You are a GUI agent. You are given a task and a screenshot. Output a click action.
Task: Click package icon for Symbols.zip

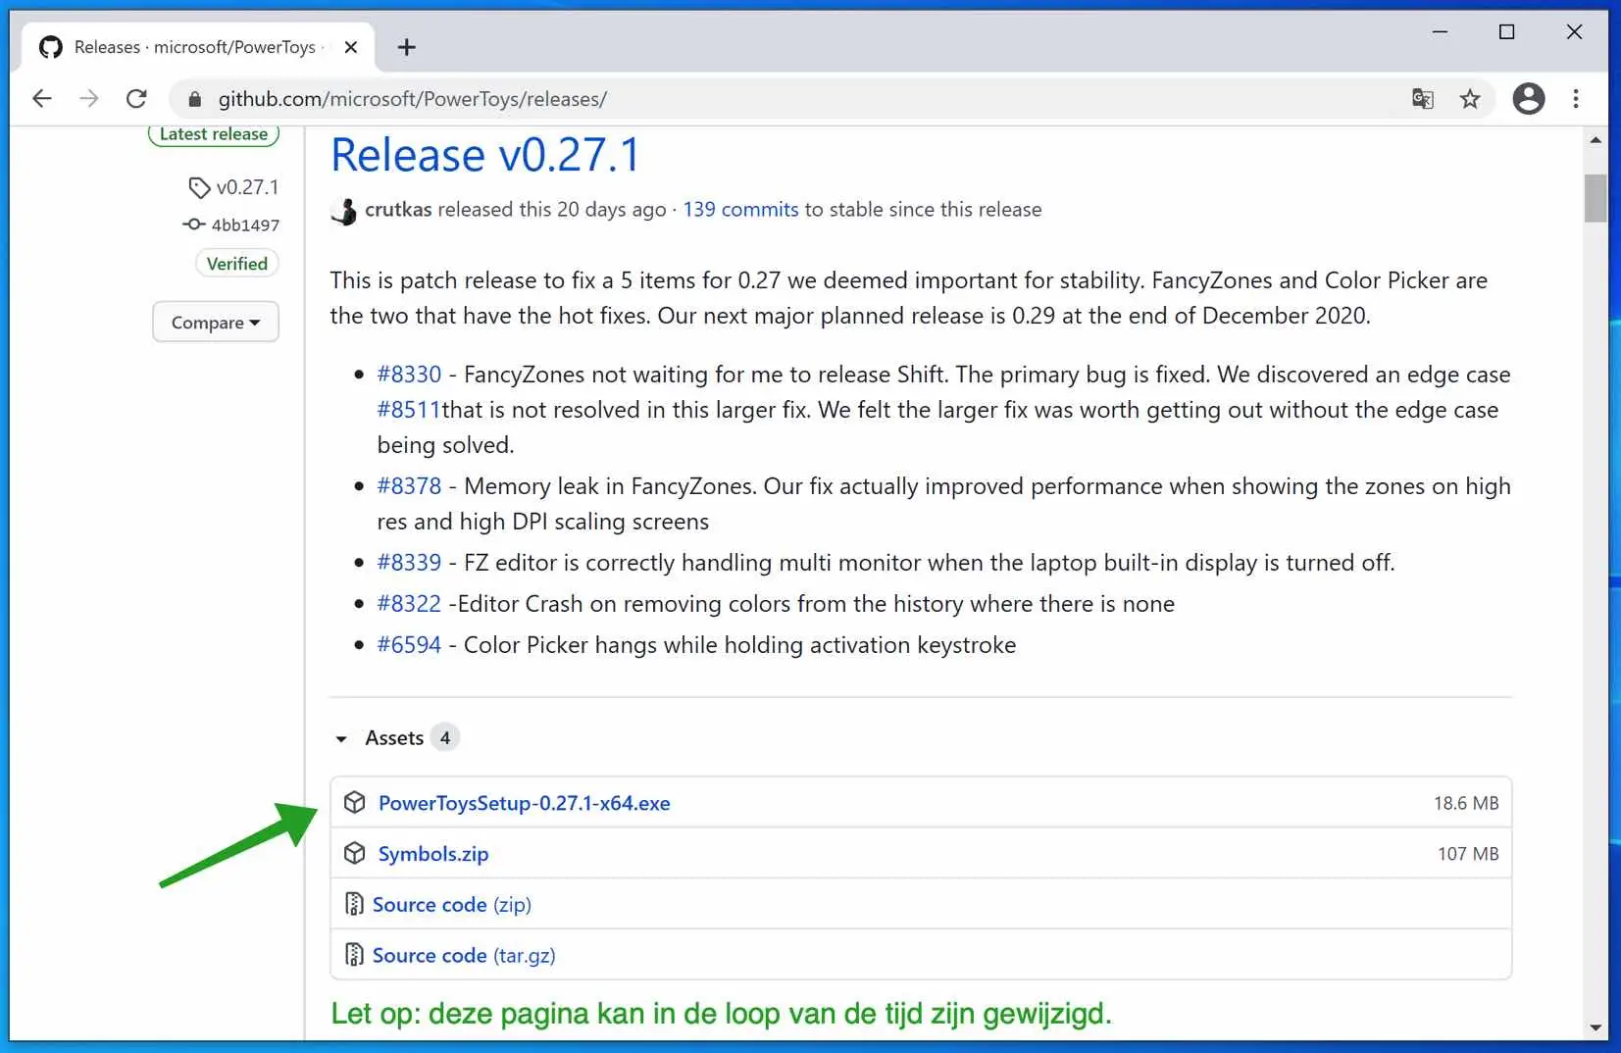pos(355,853)
